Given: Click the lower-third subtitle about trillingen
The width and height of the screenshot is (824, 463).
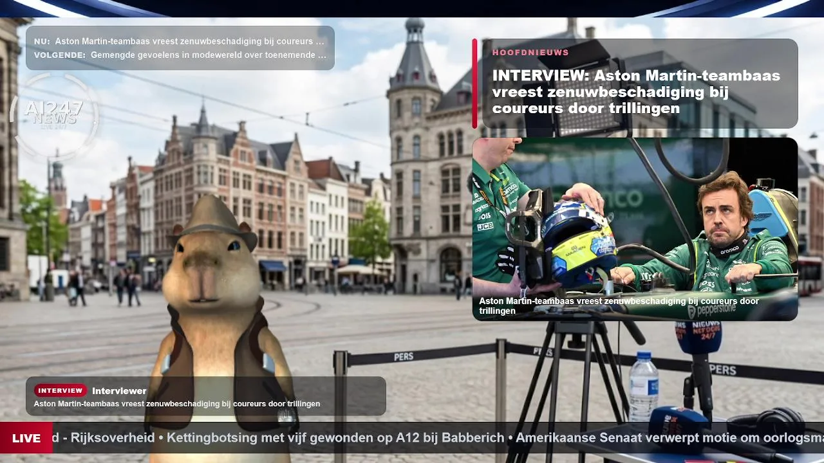Looking at the screenshot, I should coord(177,404).
